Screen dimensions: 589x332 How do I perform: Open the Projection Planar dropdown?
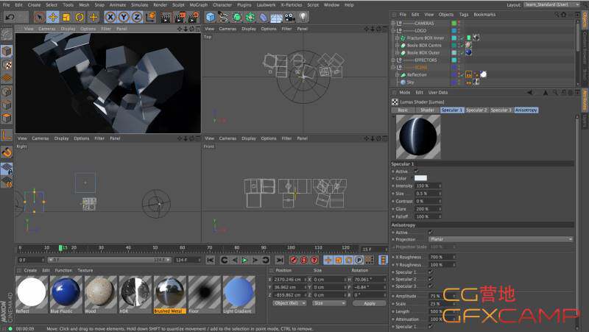point(501,239)
